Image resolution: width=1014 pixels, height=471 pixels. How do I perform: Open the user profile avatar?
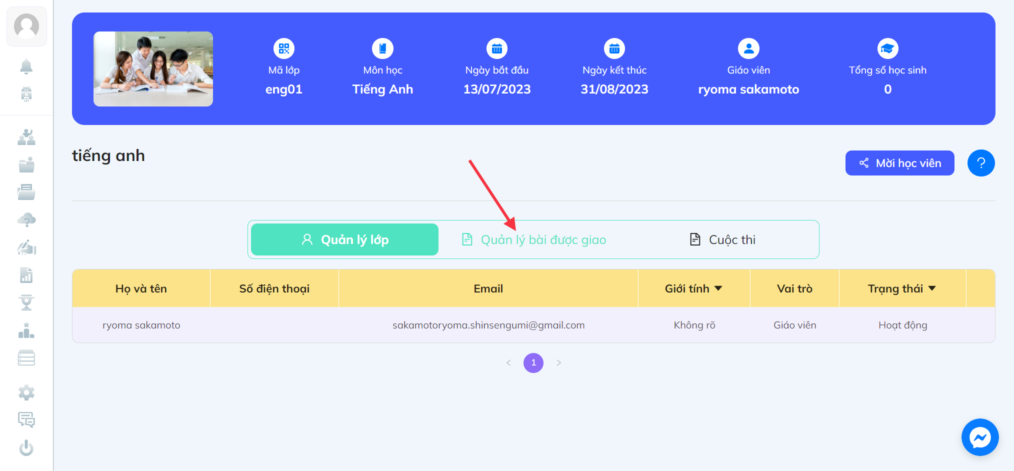pos(26,26)
